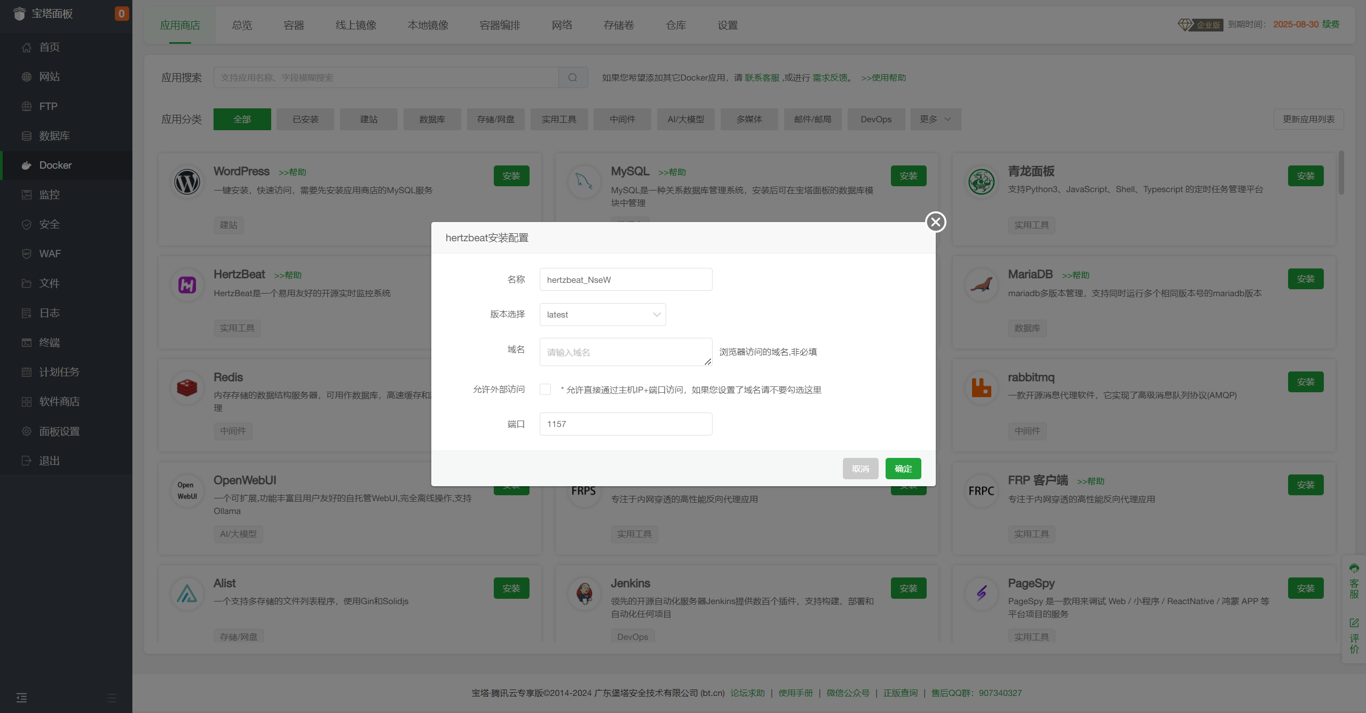Click the Jenkins app logo
The height and width of the screenshot is (713, 1366).
[x=585, y=594]
